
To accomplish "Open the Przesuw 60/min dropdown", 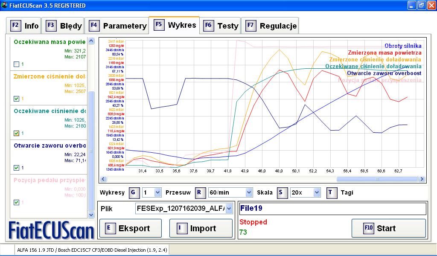I will (249, 192).
